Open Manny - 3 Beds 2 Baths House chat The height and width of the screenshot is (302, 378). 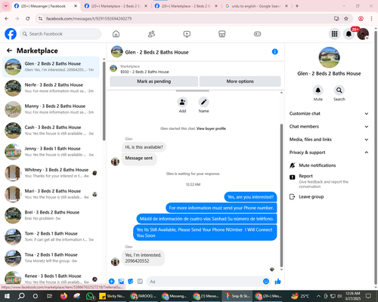(x=51, y=109)
